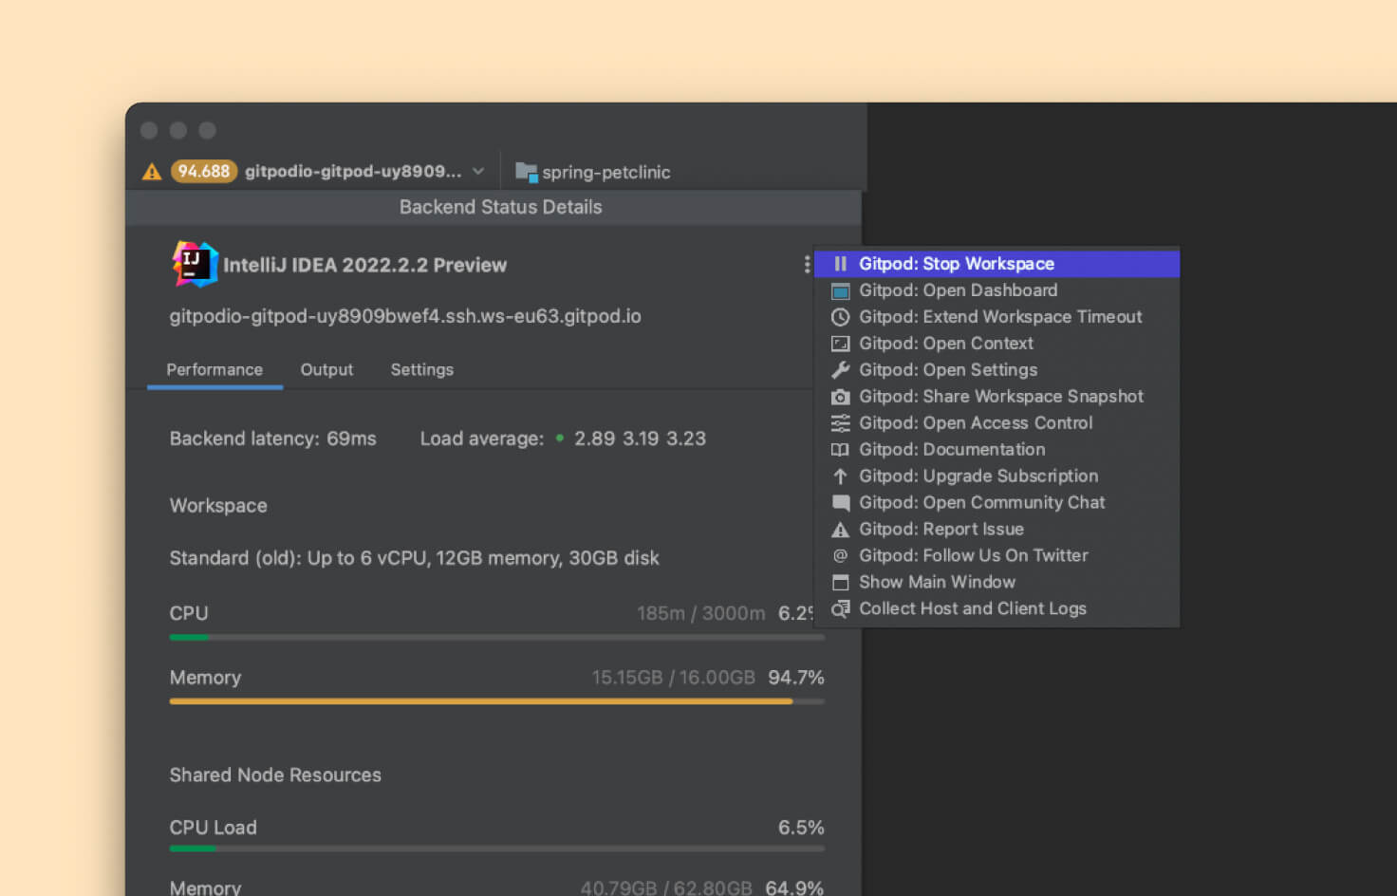The width and height of the screenshot is (1397, 896).
Task: Click the 94.7% memory percentage
Action: click(795, 678)
